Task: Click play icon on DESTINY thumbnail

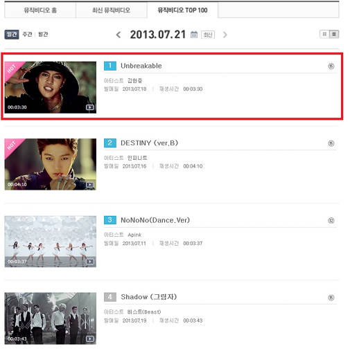Action: [x=90, y=185]
